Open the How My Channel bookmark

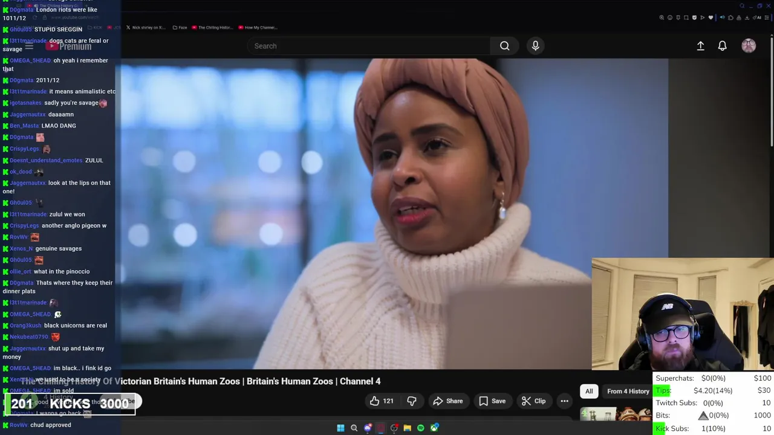[258, 27]
